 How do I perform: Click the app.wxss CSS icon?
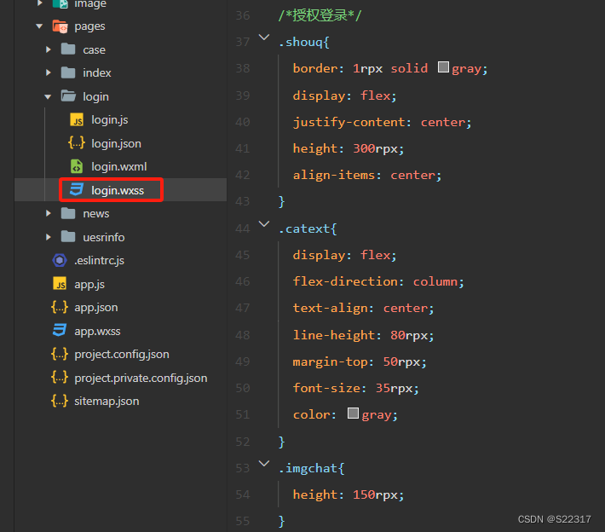coord(60,330)
